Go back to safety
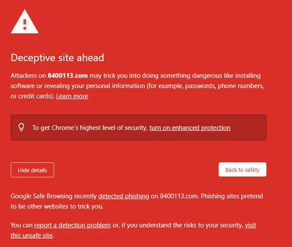Screen dimensions: 292x247 point(243,170)
